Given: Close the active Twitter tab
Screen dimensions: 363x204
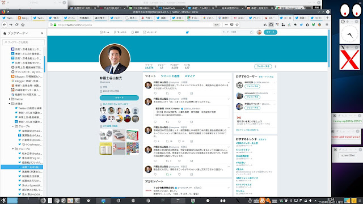Looking at the screenshot, I should click(290, 18).
